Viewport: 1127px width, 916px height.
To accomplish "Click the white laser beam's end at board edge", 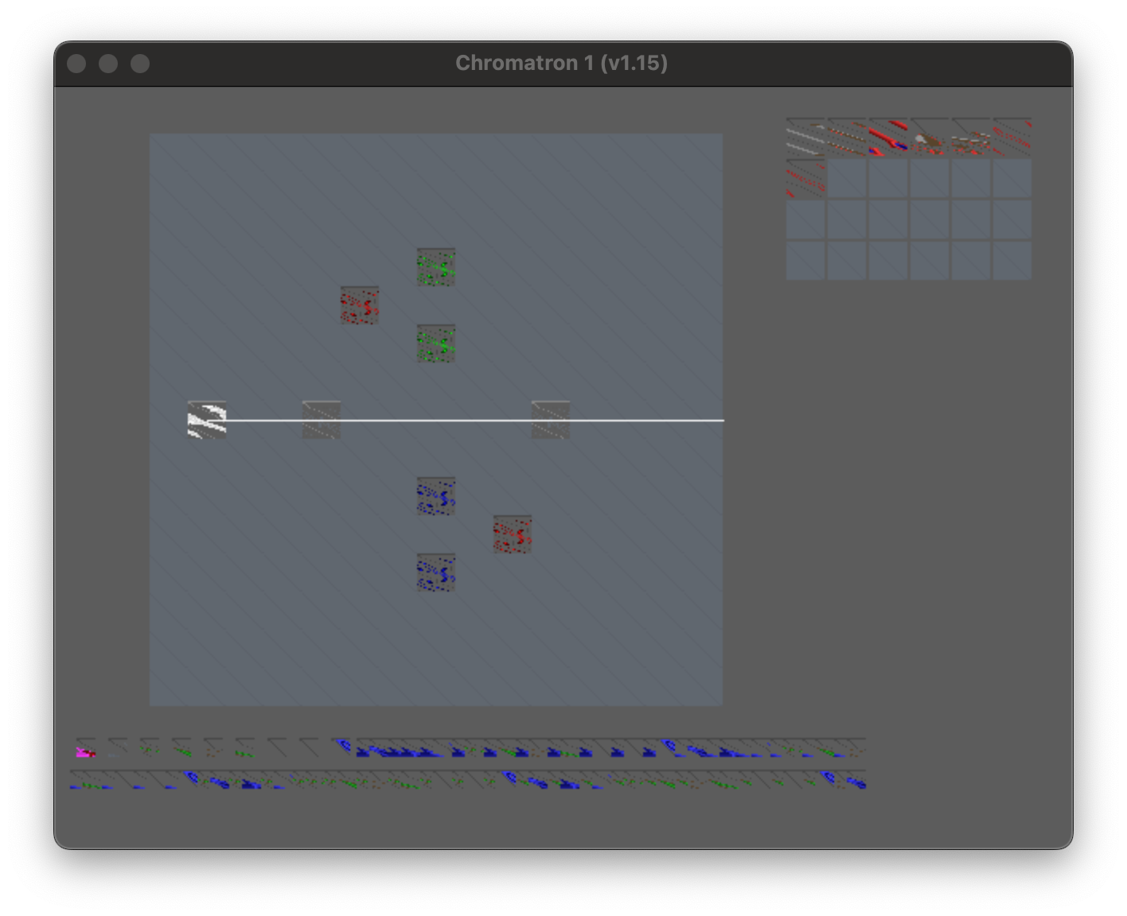I will [x=719, y=420].
